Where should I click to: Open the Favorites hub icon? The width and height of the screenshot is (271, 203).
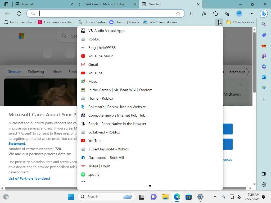[x=204, y=13]
